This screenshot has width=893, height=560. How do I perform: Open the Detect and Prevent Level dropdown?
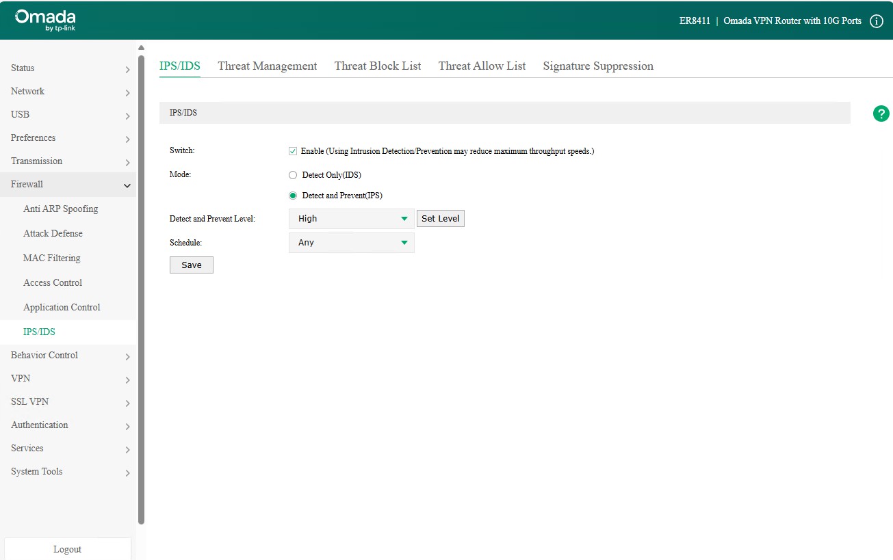(351, 219)
